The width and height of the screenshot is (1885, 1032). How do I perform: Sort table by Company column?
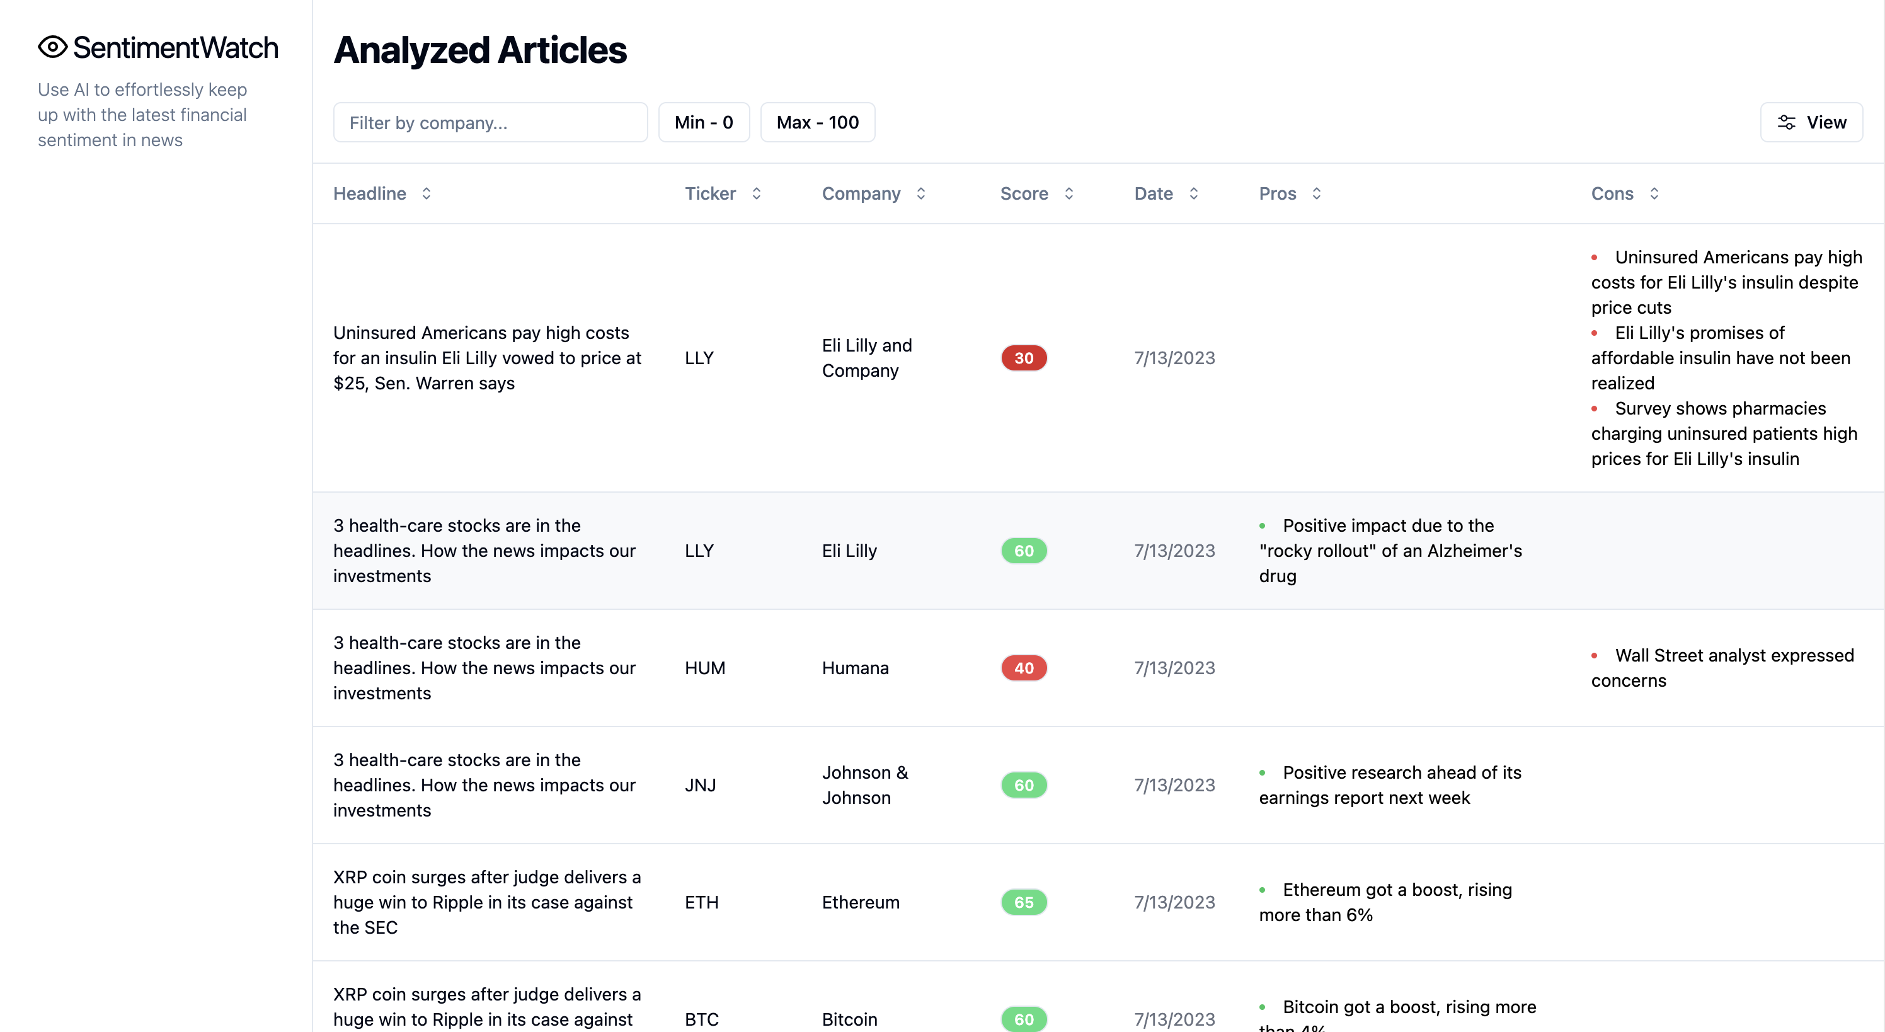coord(874,193)
